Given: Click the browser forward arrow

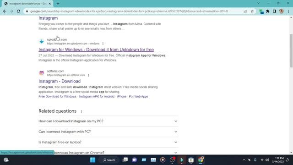Looking at the screenshot, I should tap(11, 11).
